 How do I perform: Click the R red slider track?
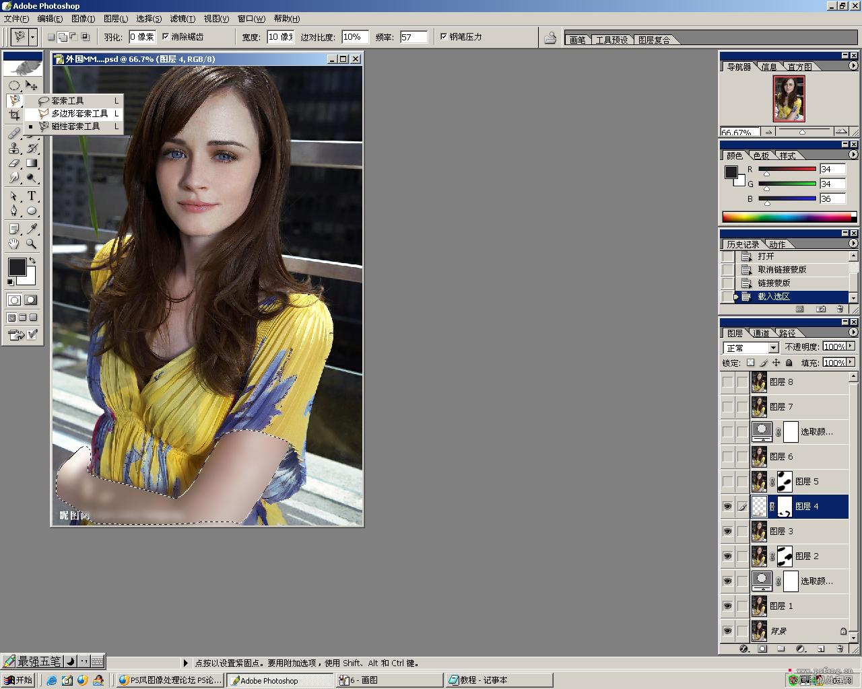pyautogui.click(x=787, y=170)
